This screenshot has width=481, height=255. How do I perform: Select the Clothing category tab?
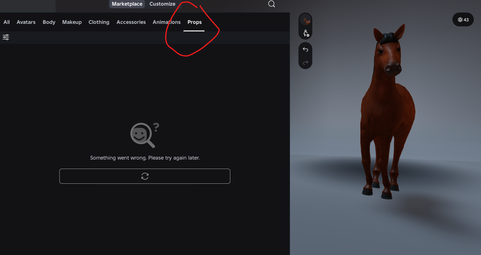pos(99,22)
